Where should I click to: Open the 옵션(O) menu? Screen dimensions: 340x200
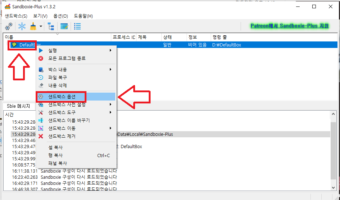point(61,16)
